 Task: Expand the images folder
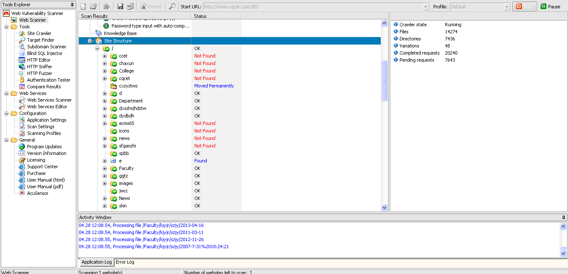105,183
